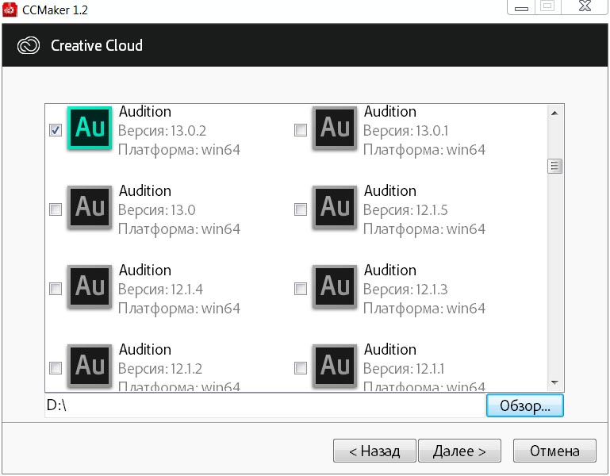The height and width of the screenshot is (476, 610).
Task: Close the CCMaker window
Action: tap(585, 6)
